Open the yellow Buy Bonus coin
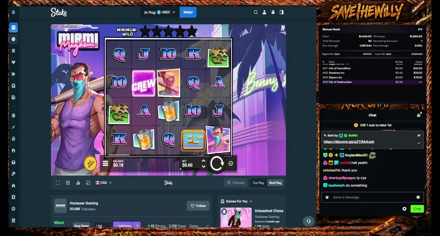Viewport: 440px width, 236px height. coord(90,163)
